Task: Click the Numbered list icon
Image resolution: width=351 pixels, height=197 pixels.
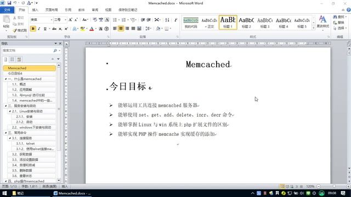Action: [x=123, y=20]
